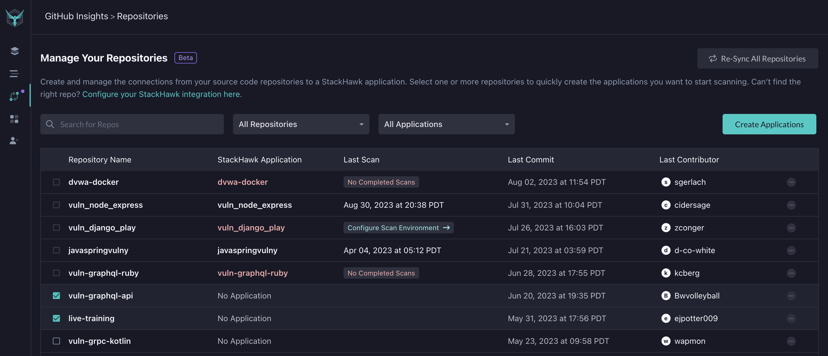Screen dimensions: 828x356
Task: Click No Completed Scans badge for vuln-graphql-ruby
Action: click(x=381, y=273)
